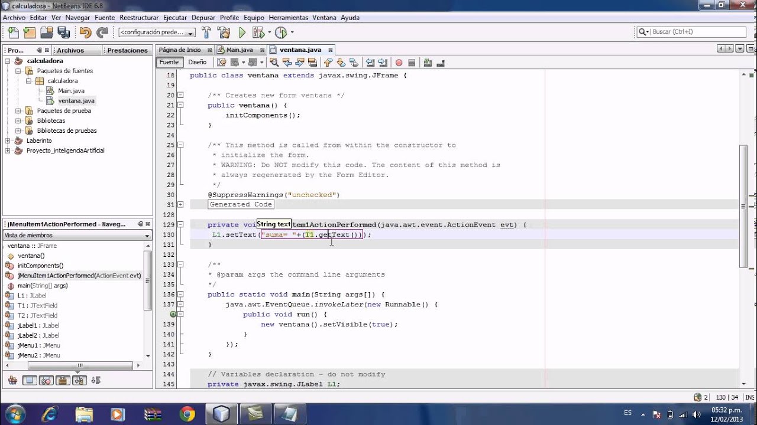
Task: Switch to Página de Inicio tab
Action: [x=180, y=50]
